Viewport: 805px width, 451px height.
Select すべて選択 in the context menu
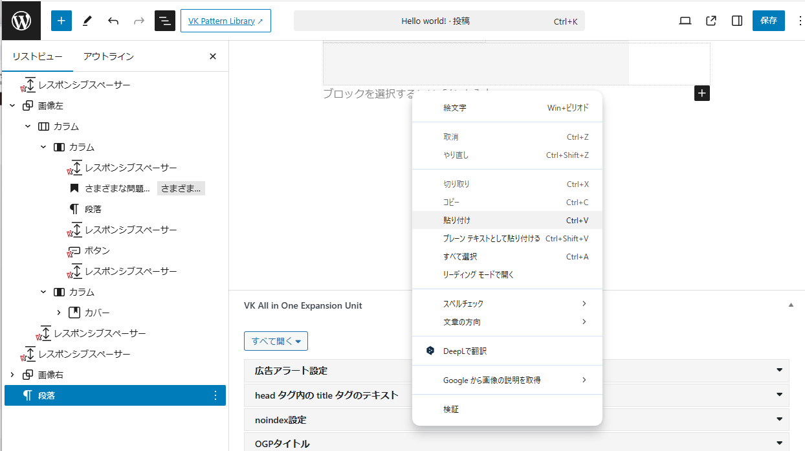click(x=460, y=257)
